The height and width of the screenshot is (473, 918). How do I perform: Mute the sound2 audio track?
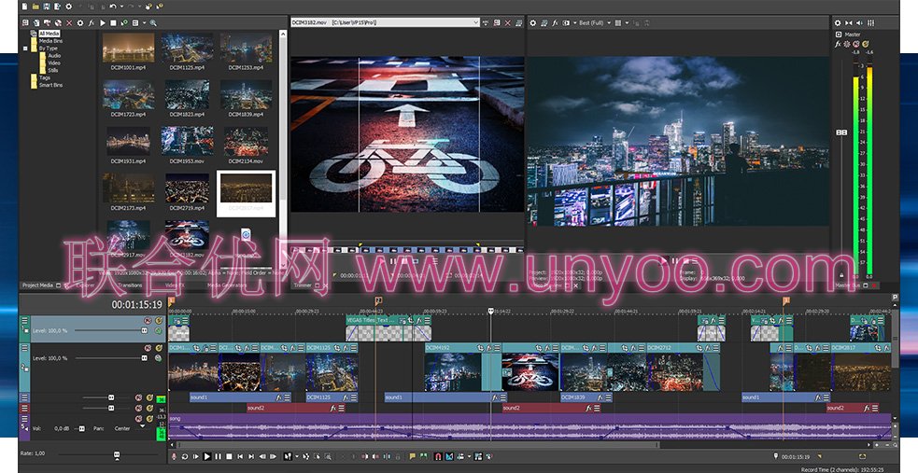coord(139,408)
